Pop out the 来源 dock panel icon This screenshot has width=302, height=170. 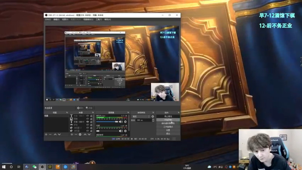point(93,112)
